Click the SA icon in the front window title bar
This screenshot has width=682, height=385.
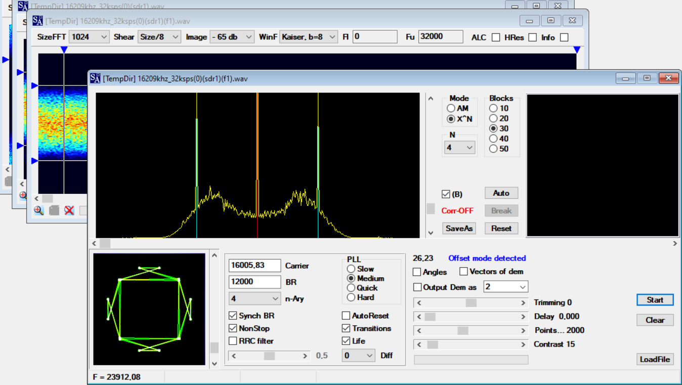pos(95,78)
